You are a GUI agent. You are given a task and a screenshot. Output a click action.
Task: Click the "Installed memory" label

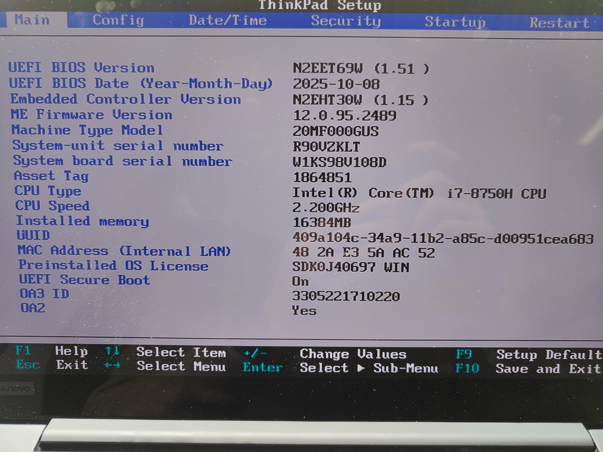pos(83,221)
